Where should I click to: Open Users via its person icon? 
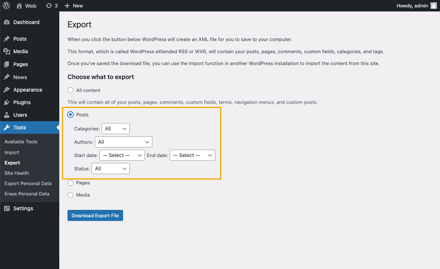[7, 115]
